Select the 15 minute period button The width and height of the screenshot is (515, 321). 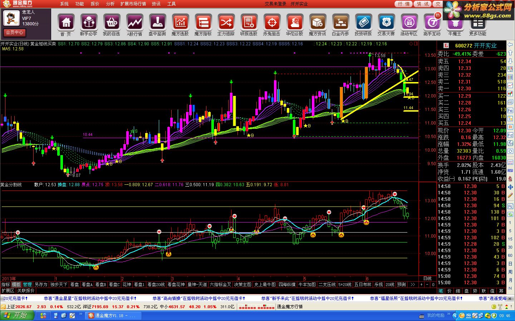tap(510, 239)
